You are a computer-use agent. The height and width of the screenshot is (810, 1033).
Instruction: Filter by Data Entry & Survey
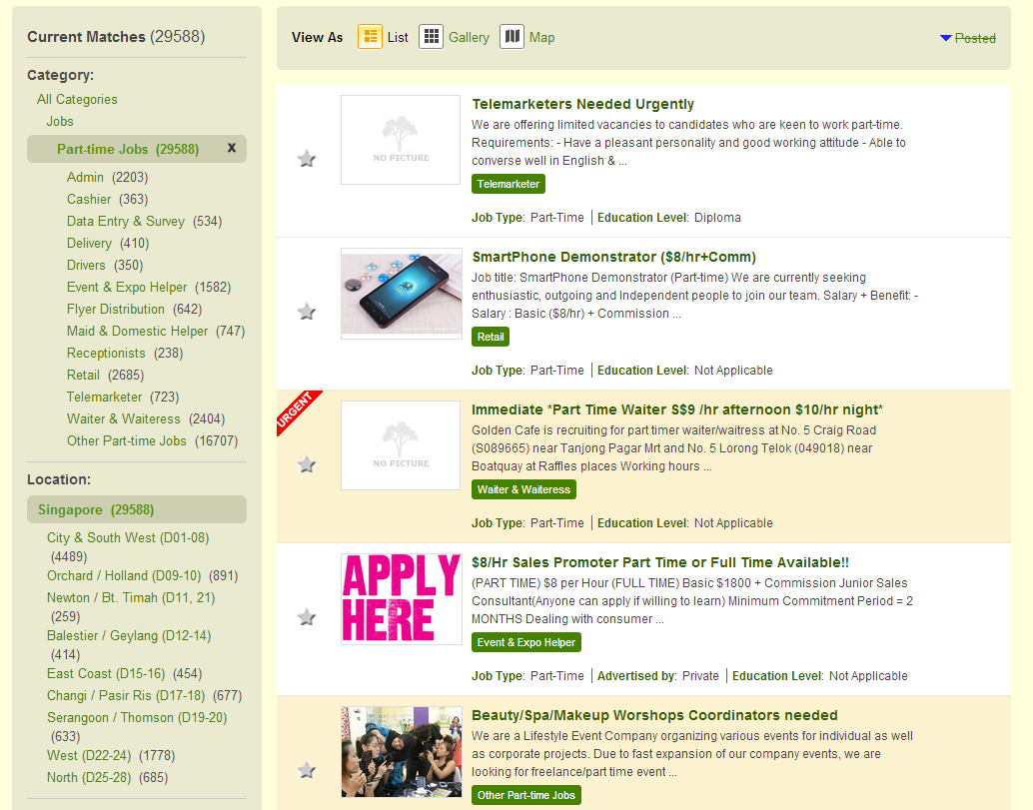(x=125, y=221)
